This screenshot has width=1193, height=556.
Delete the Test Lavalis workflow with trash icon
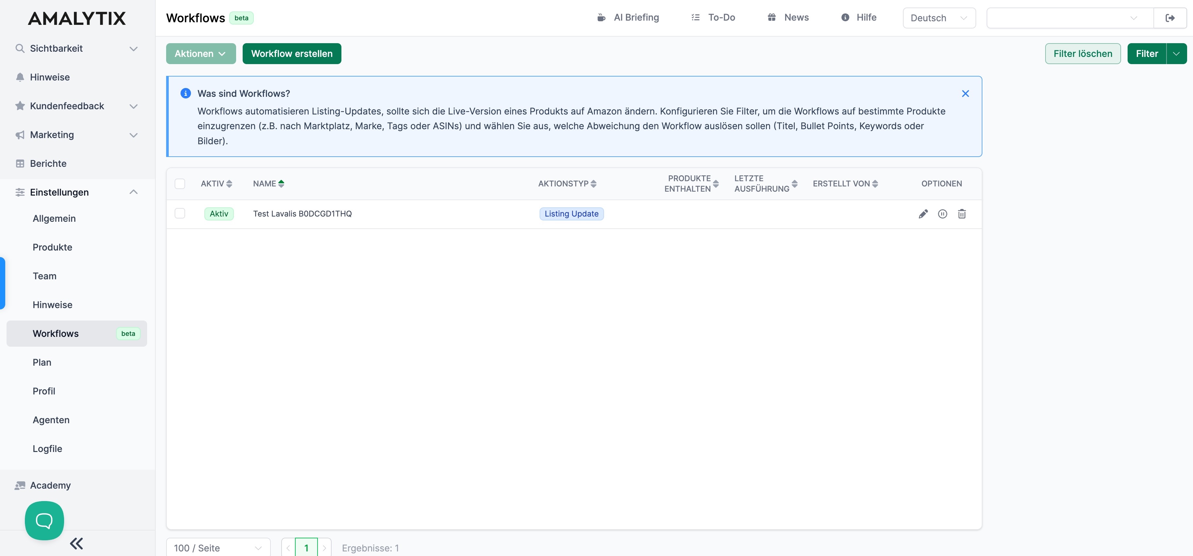tap(962, 214)
